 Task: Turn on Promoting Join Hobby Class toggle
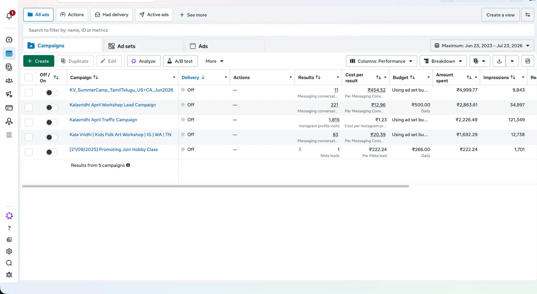pyautogui.click(x=51, y=152)
